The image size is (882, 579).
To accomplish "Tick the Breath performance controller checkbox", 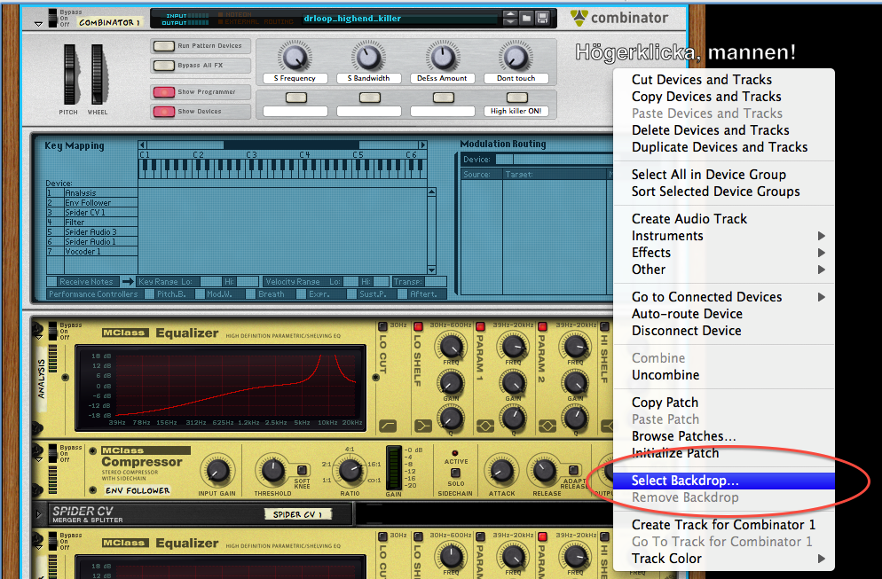I will pos(250,294).
